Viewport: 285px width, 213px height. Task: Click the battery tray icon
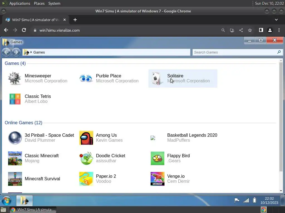click(x=254, y=200)
